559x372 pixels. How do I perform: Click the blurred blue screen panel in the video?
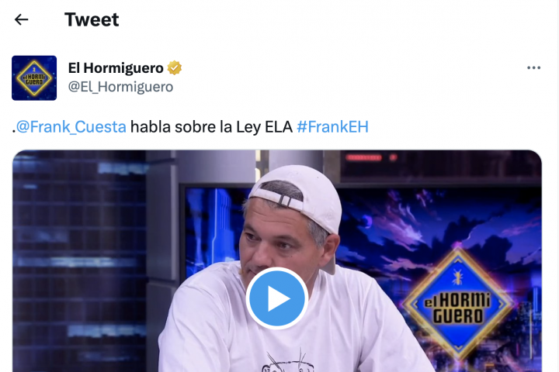click(80, 260)
